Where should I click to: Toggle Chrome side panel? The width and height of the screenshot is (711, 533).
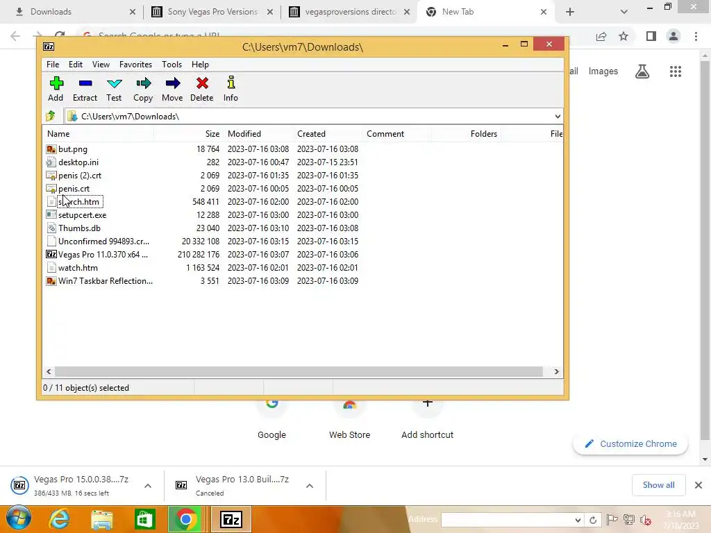click(x=651, y=36)
